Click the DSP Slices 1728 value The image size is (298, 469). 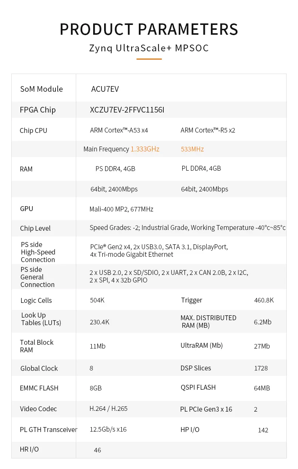(x=261, y=368)
